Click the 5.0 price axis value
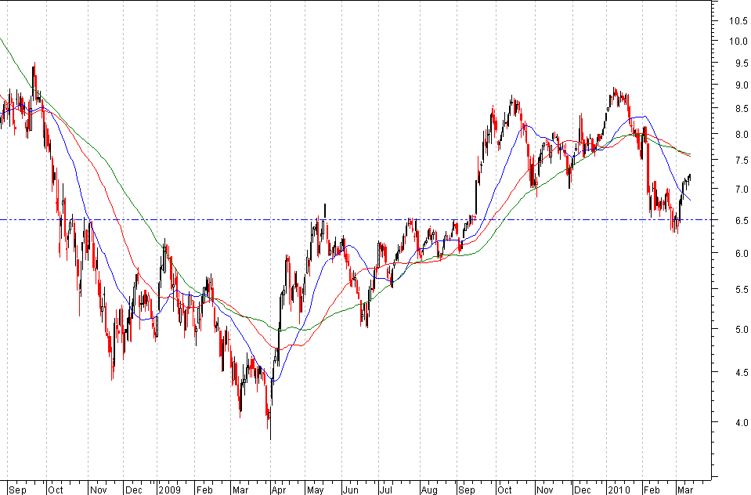Viewport: 751px width, 495px height. click(741, 329)
